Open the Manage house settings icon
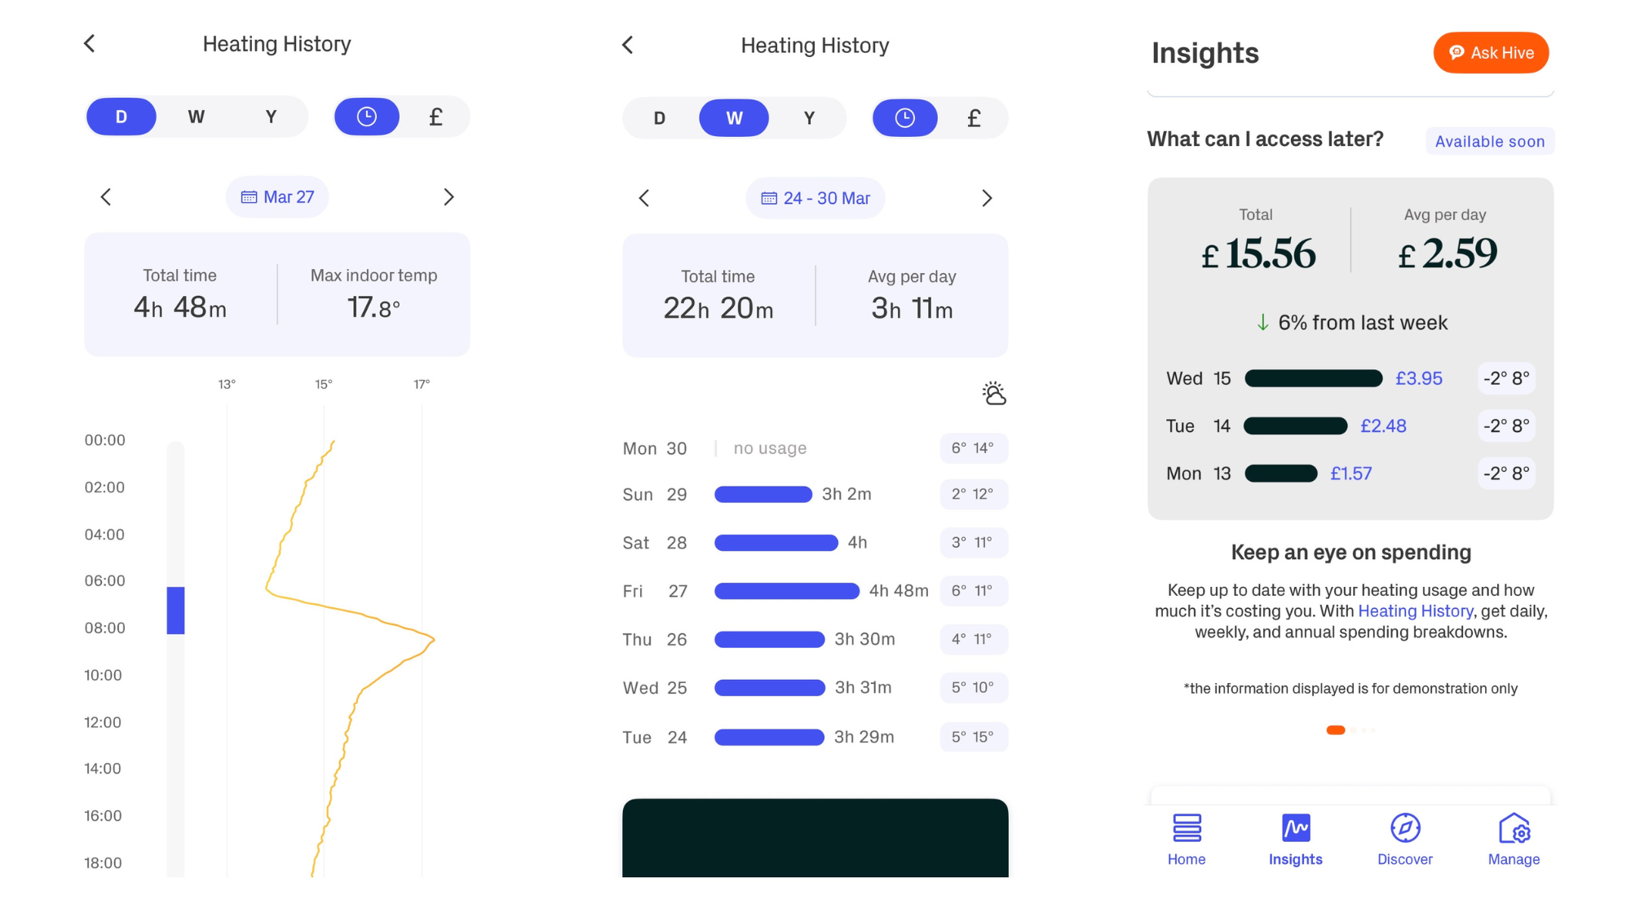This screenshot has height=917, width=1631. point(1514,829)
